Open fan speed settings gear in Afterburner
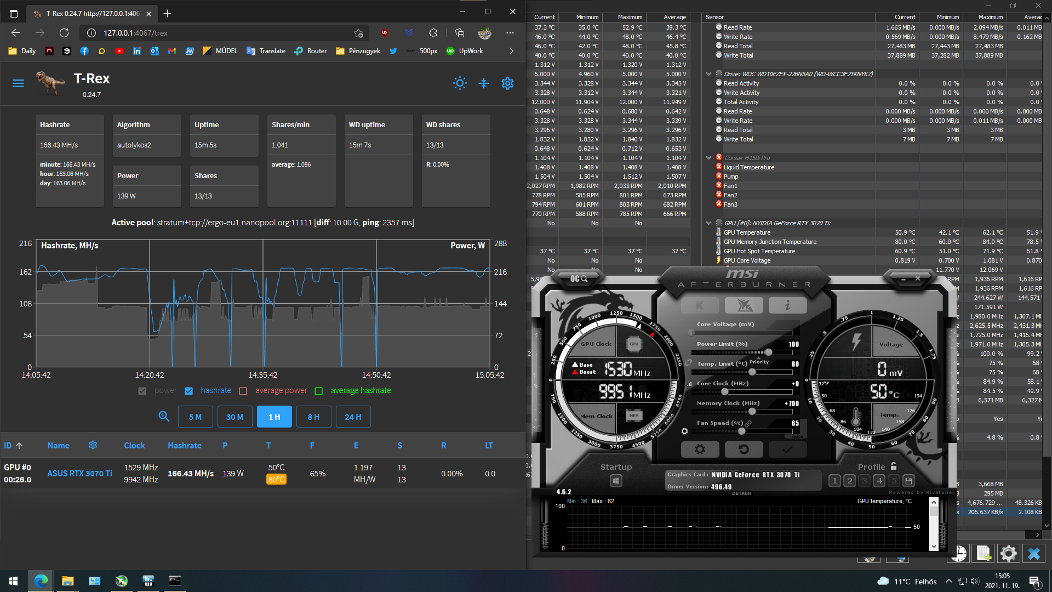This screenshot has height=592, width=1052. pos(684,431)
